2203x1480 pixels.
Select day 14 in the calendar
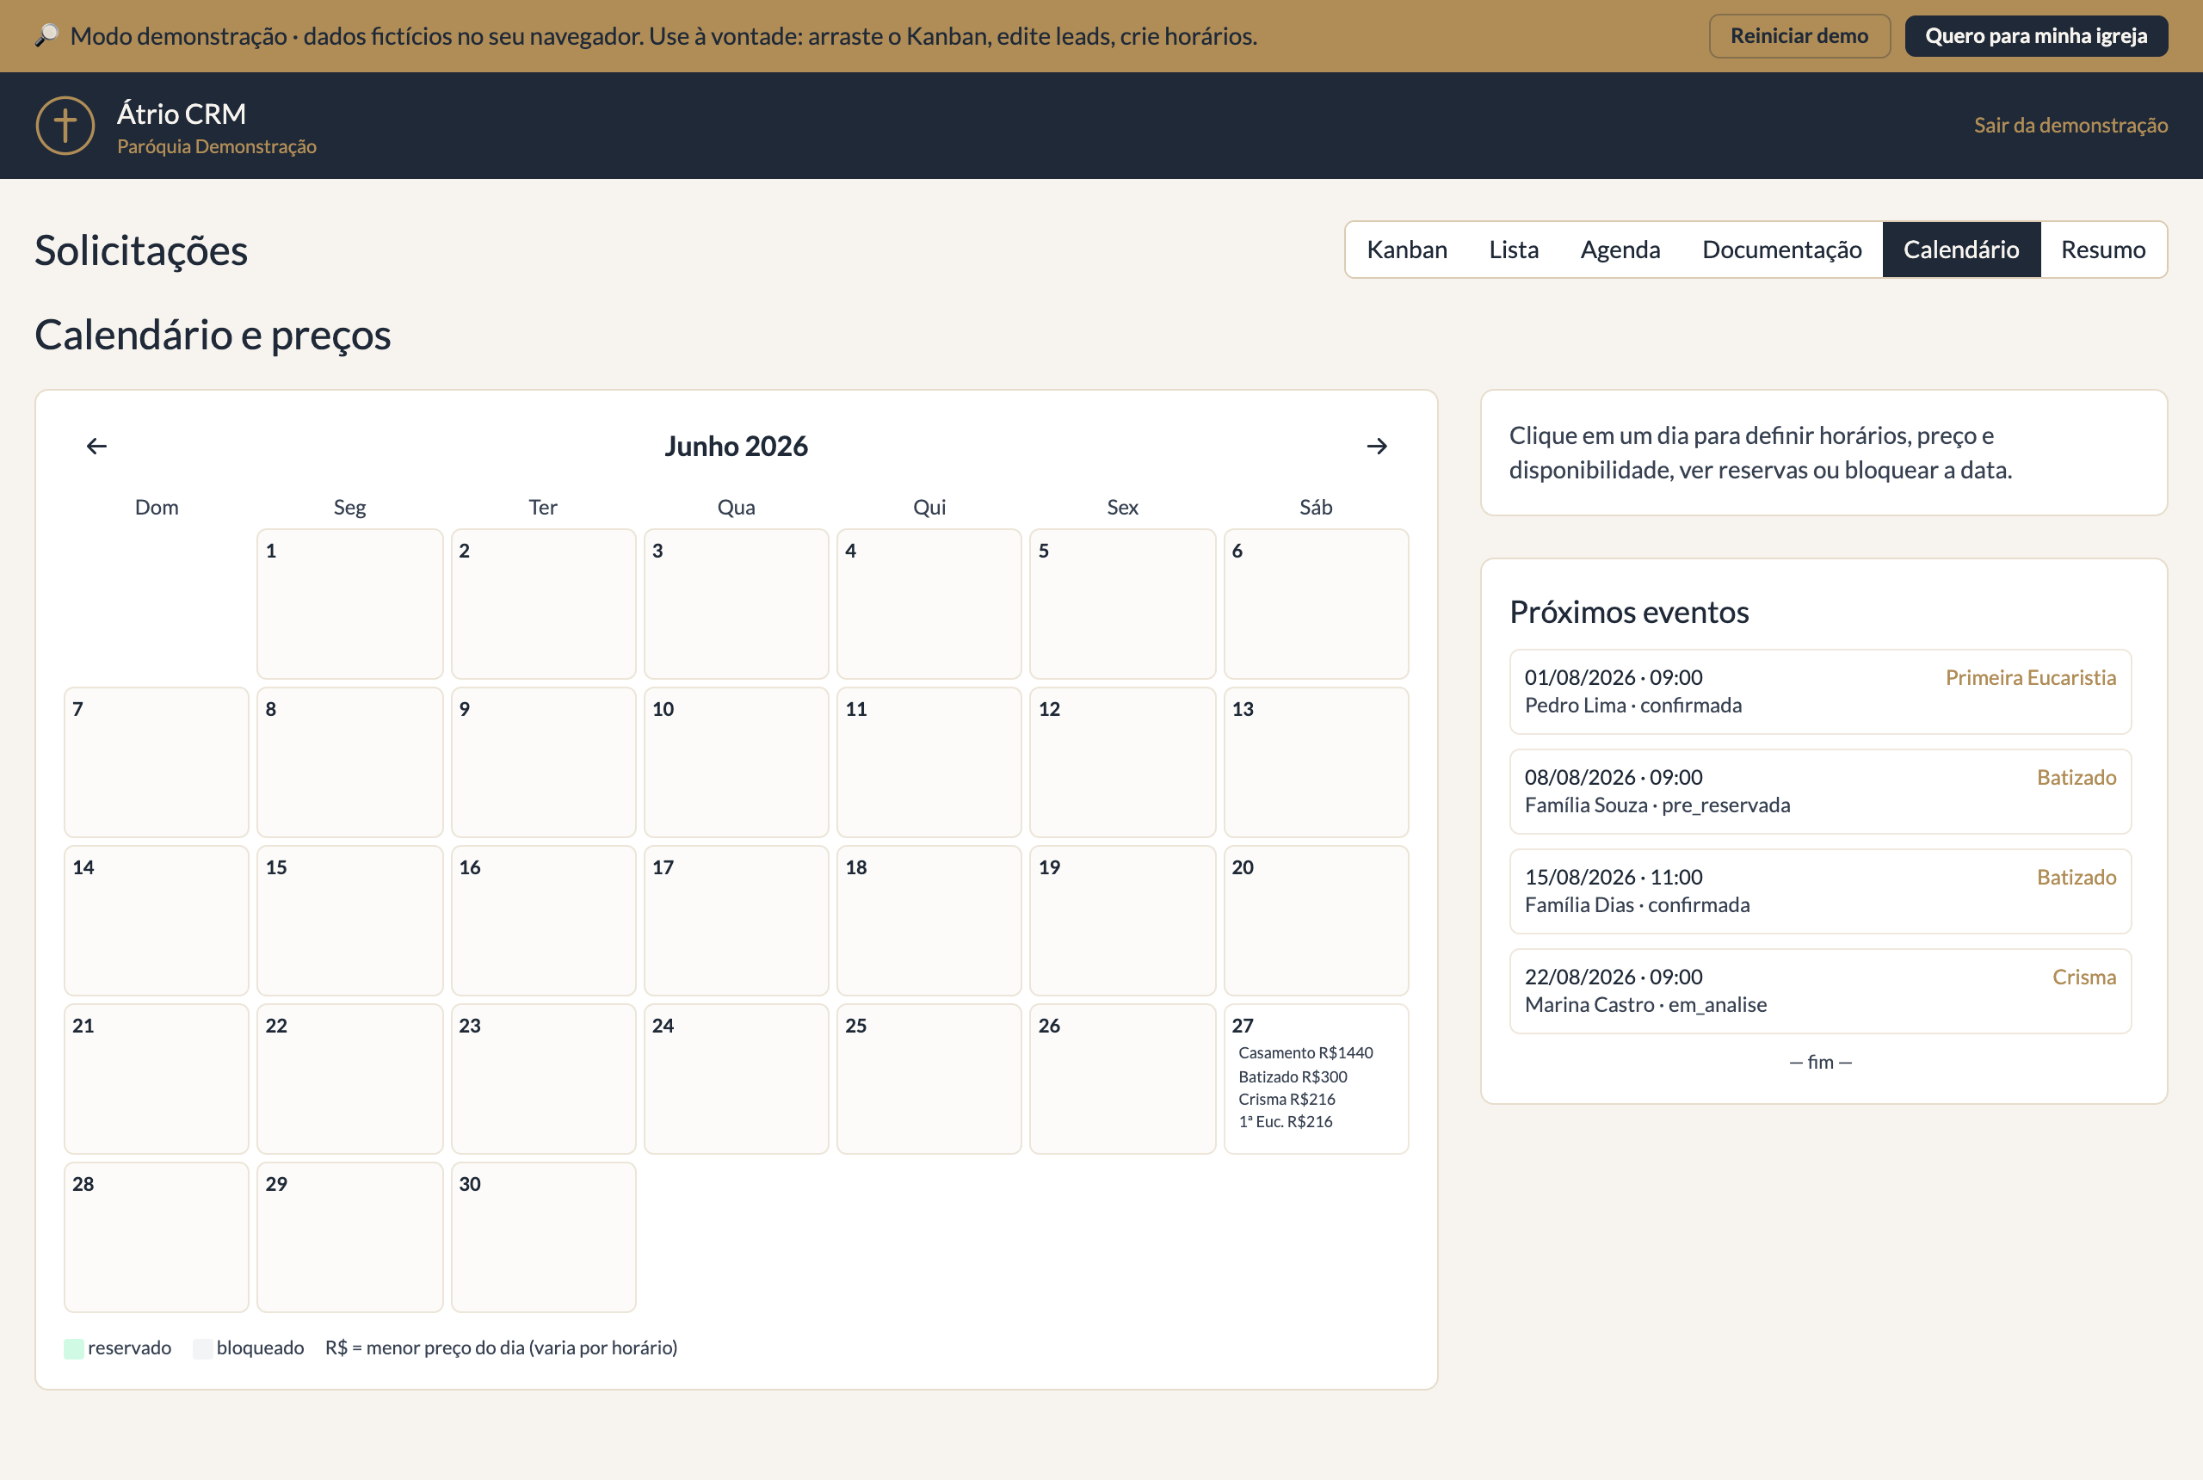coord(157,921)
